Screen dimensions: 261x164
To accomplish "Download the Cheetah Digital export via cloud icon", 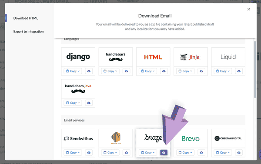I will (x=239, y=152).
